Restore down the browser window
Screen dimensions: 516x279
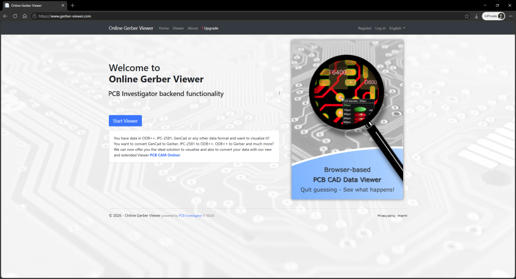click(497, 5)
